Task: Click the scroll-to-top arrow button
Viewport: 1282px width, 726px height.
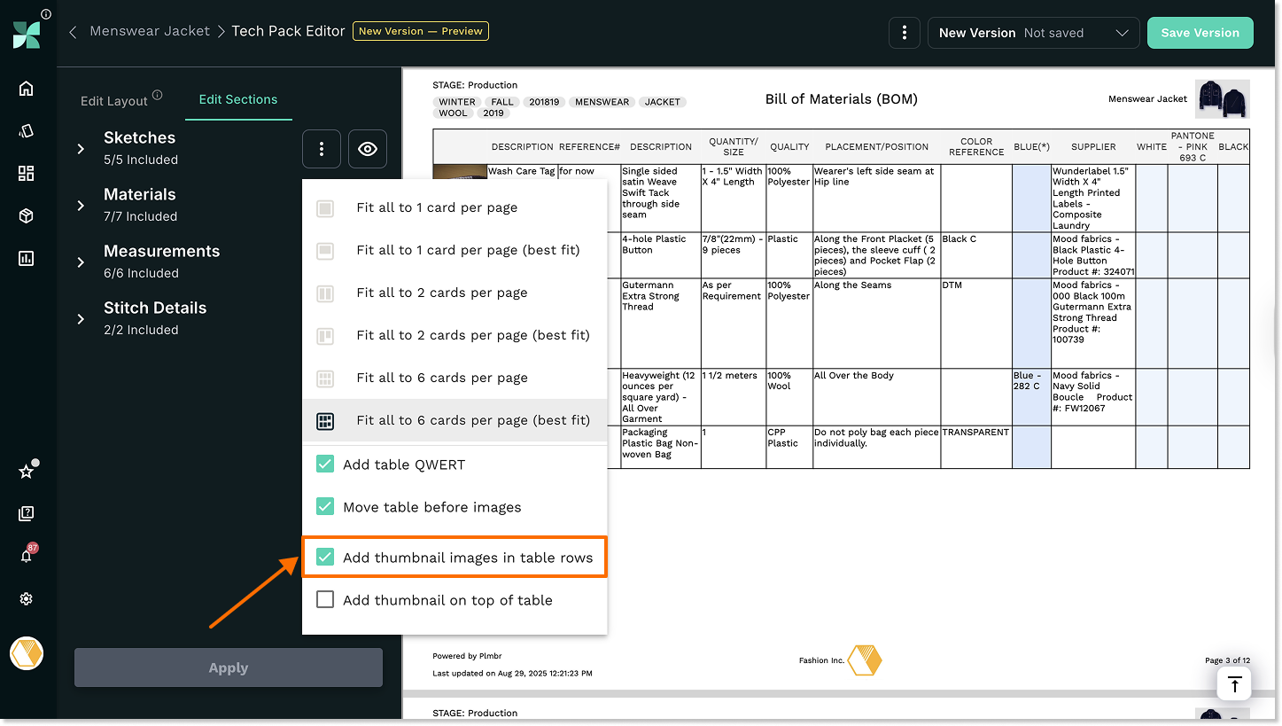Action: 1234,684
